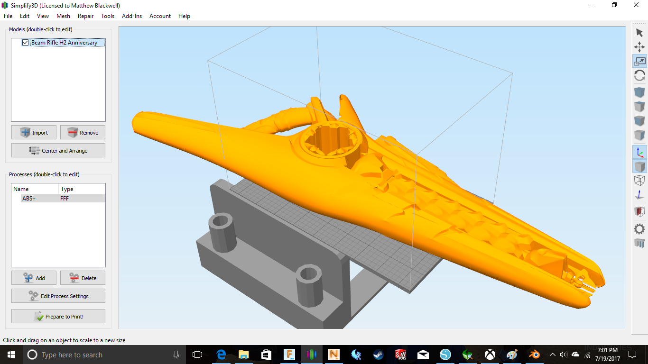Open the File menu
Viewport: 648px width, 364px height.
(x=8, y=16)
